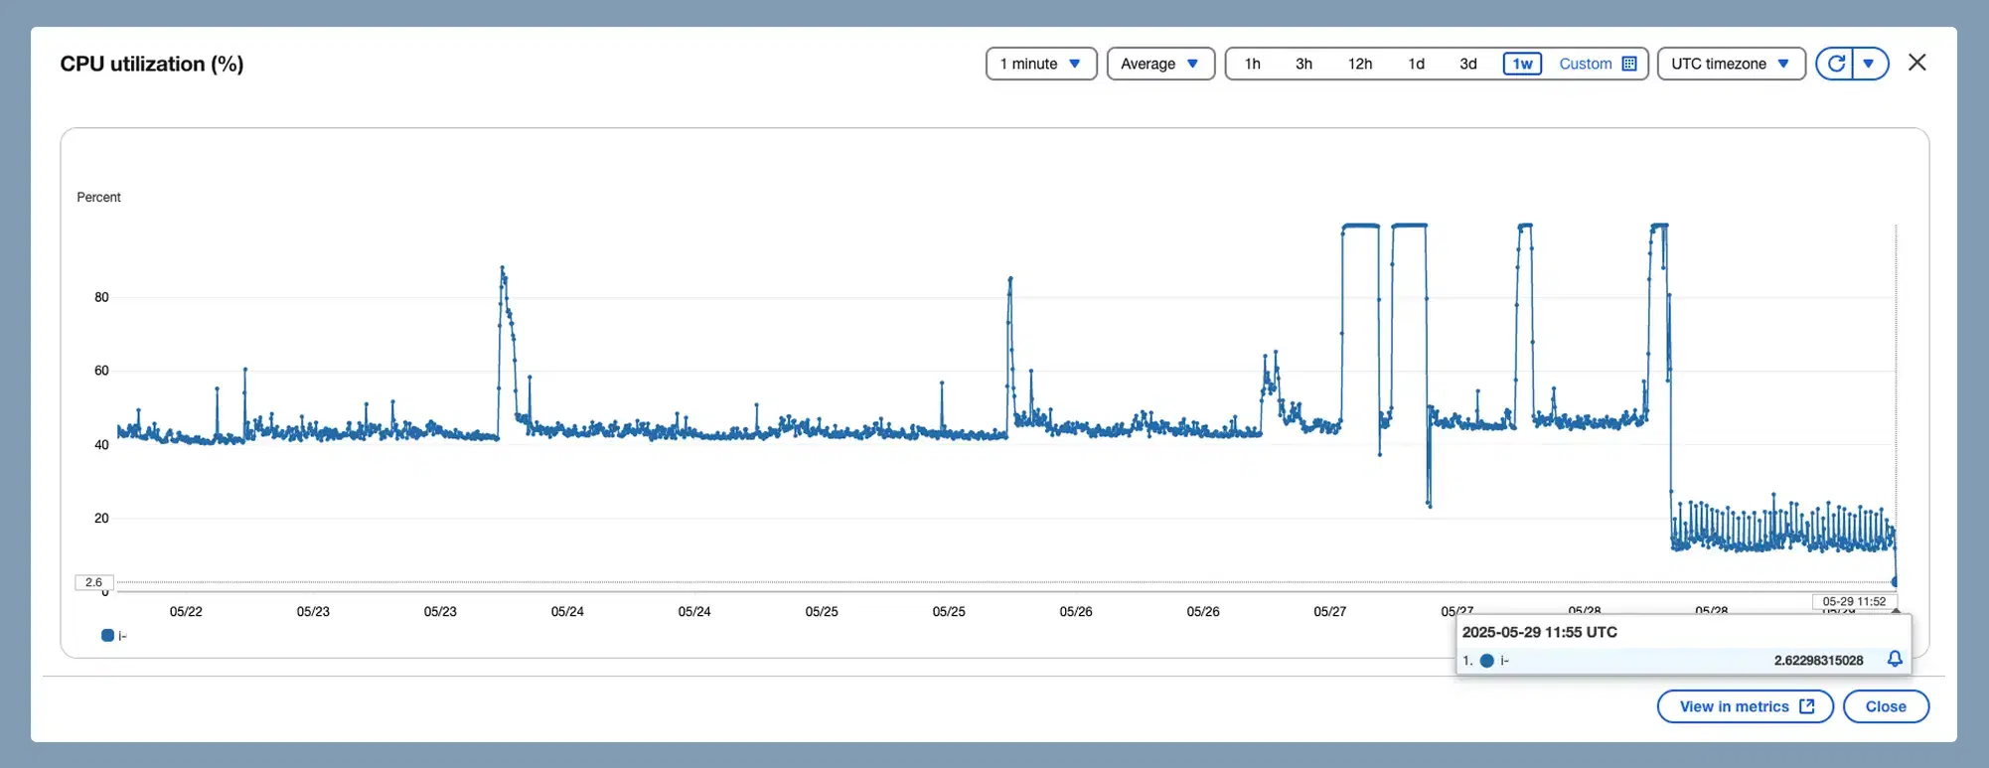1989x768 pixels.
Task: Click the blue data point in tooltip row
Action: 1487,661
